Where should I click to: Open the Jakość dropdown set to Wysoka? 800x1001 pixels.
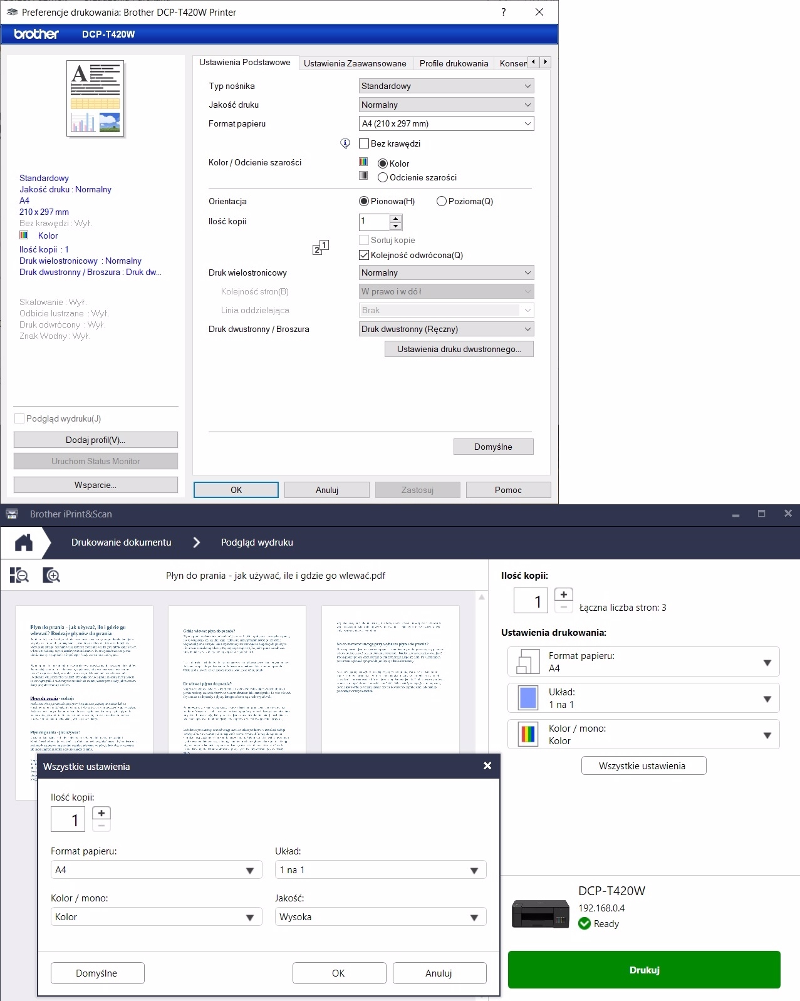(380, 917)
